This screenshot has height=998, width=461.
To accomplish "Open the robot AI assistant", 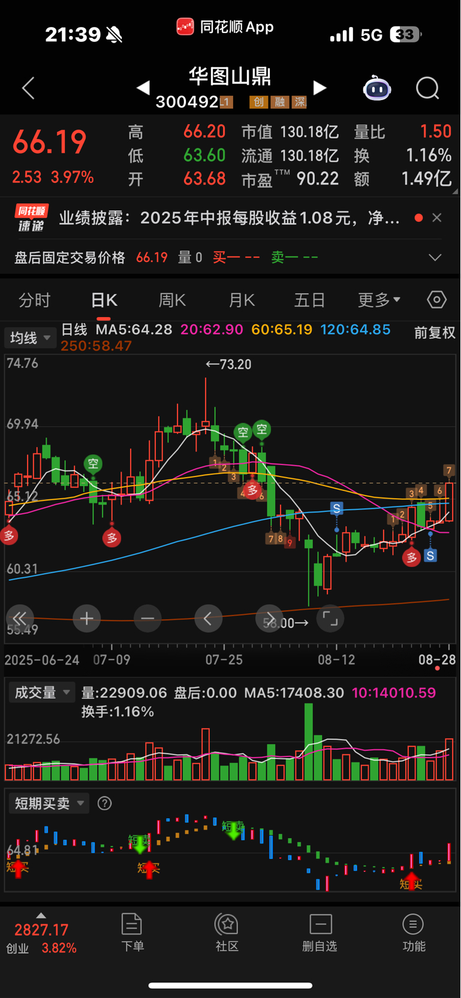I will [377, 88].
